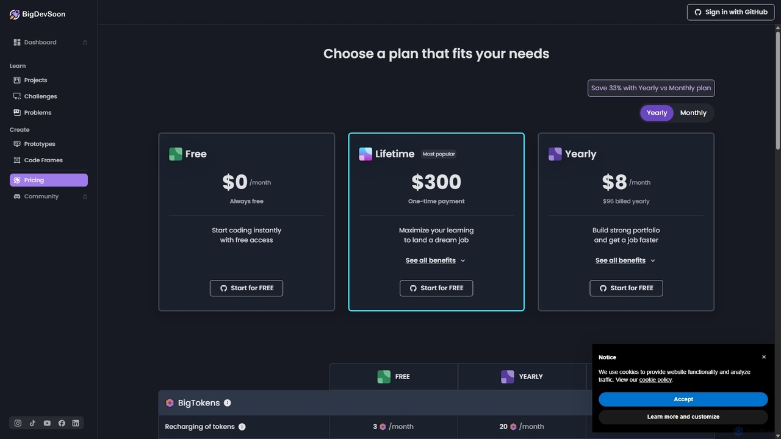
Task: Expand See all benefits under Lifetime
Action: (x=436, y=260)
